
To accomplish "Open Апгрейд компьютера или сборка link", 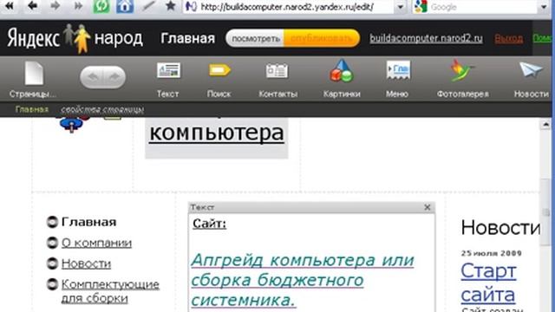I will pyautogui.click(x=303, y=280).
